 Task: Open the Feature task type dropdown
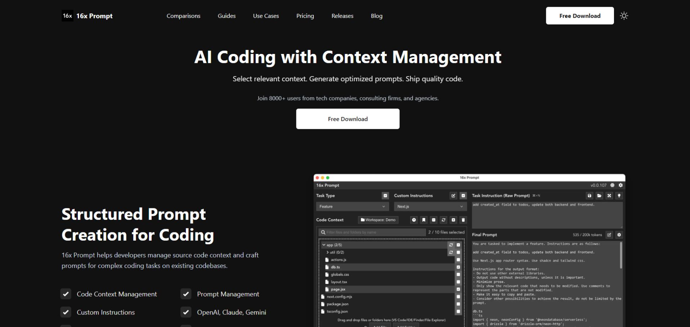353,206
